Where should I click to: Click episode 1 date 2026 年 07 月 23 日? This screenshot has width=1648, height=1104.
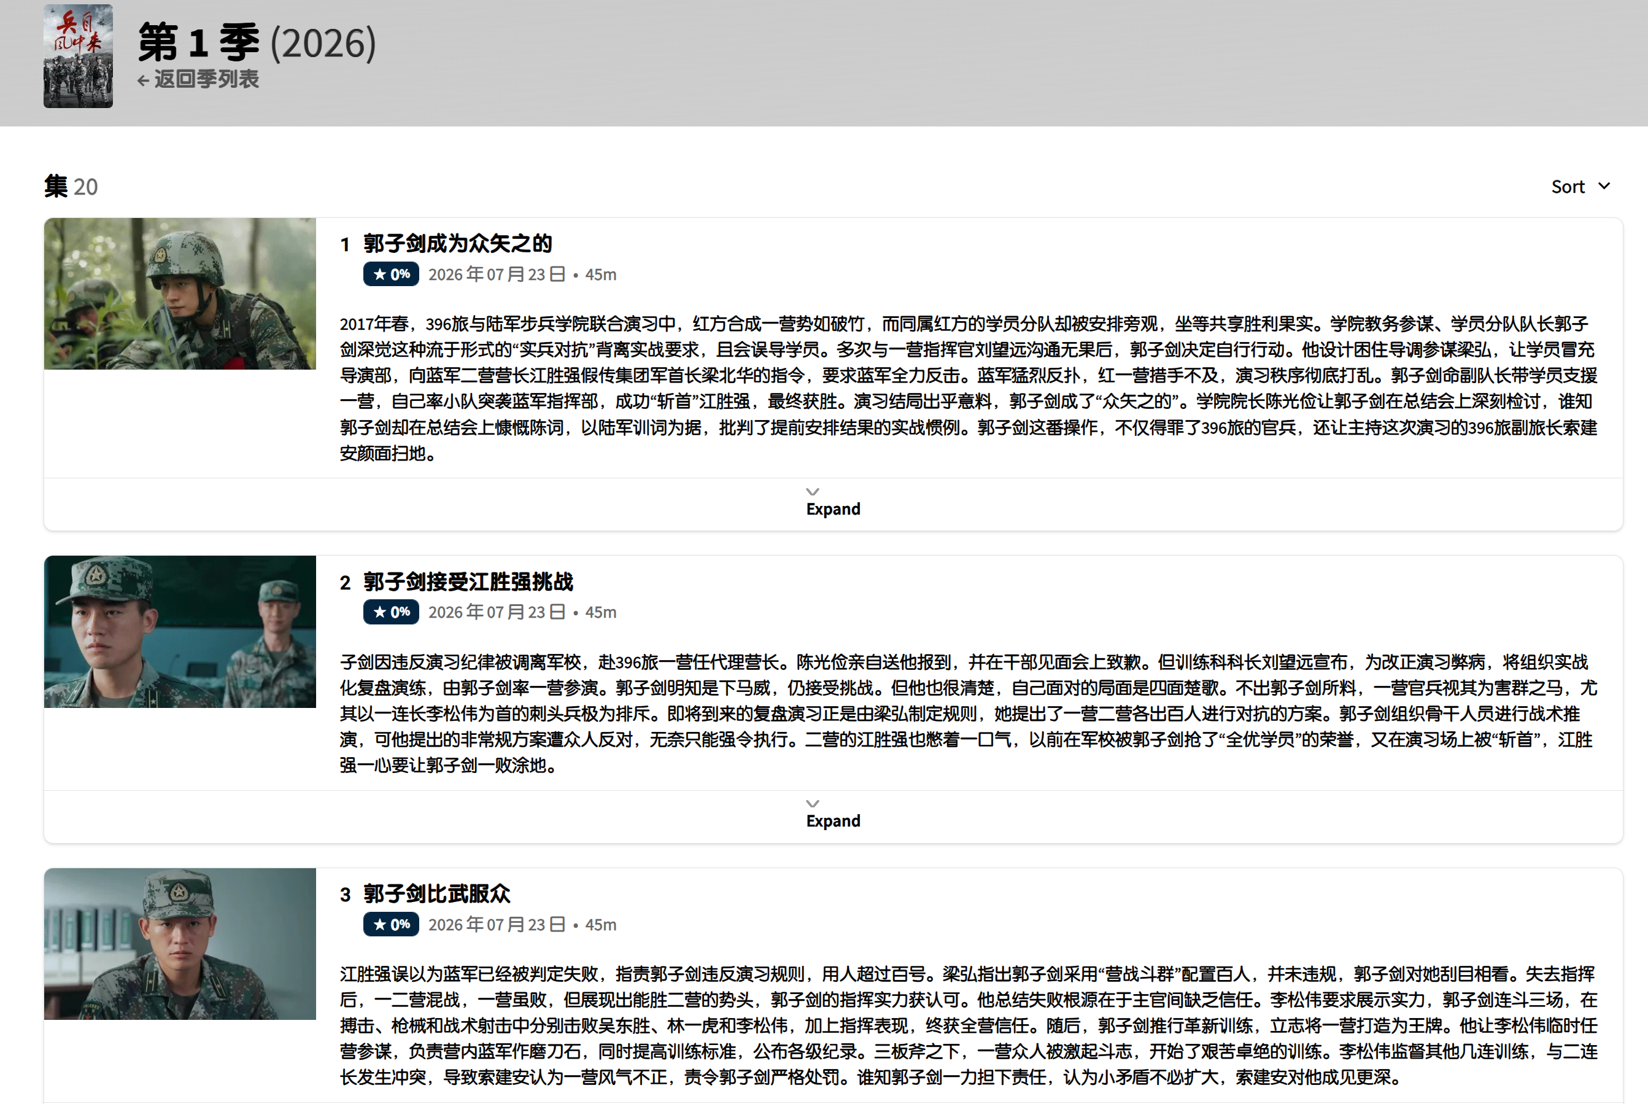click(497, 274)
